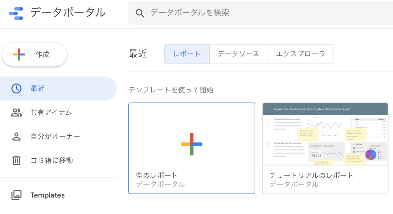Switch to the エクスプローラ tab
393x214 pixels.
coord(301,54)
